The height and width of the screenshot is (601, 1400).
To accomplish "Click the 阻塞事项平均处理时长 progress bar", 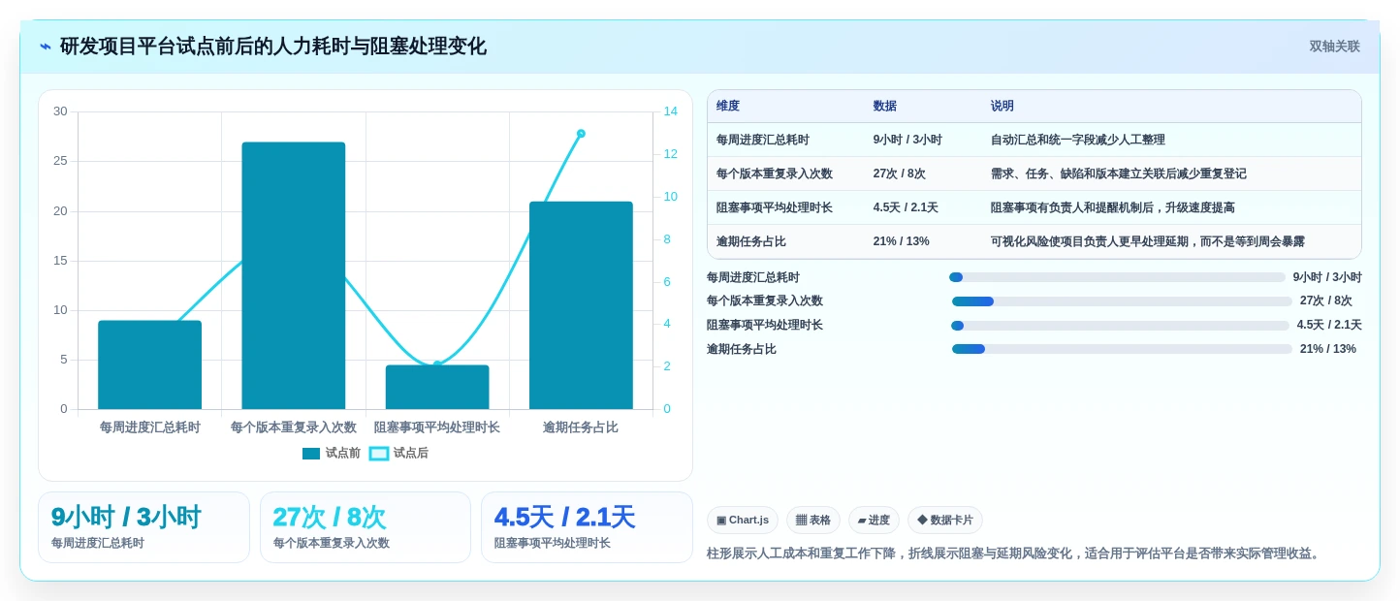I will point(1120,326).
